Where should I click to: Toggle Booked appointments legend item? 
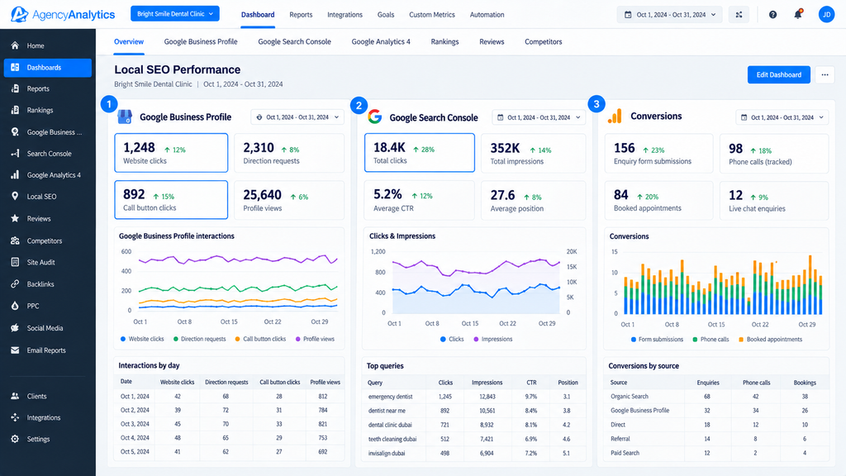[771, 340]
